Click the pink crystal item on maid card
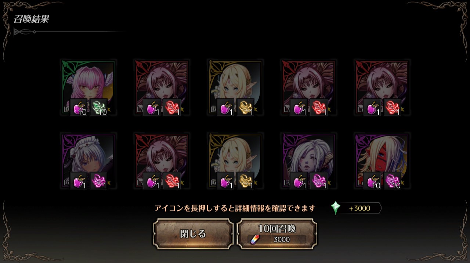Viewport: 470px width, 263px height. pos(99,181)
